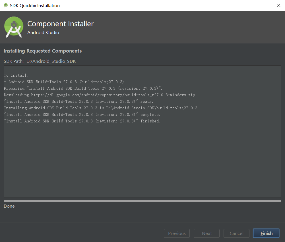Screen dimensions: 285x242
Task: Click the '- Android SDK Build-Tools 27.0.3' log line
Action: coord(64,82)
